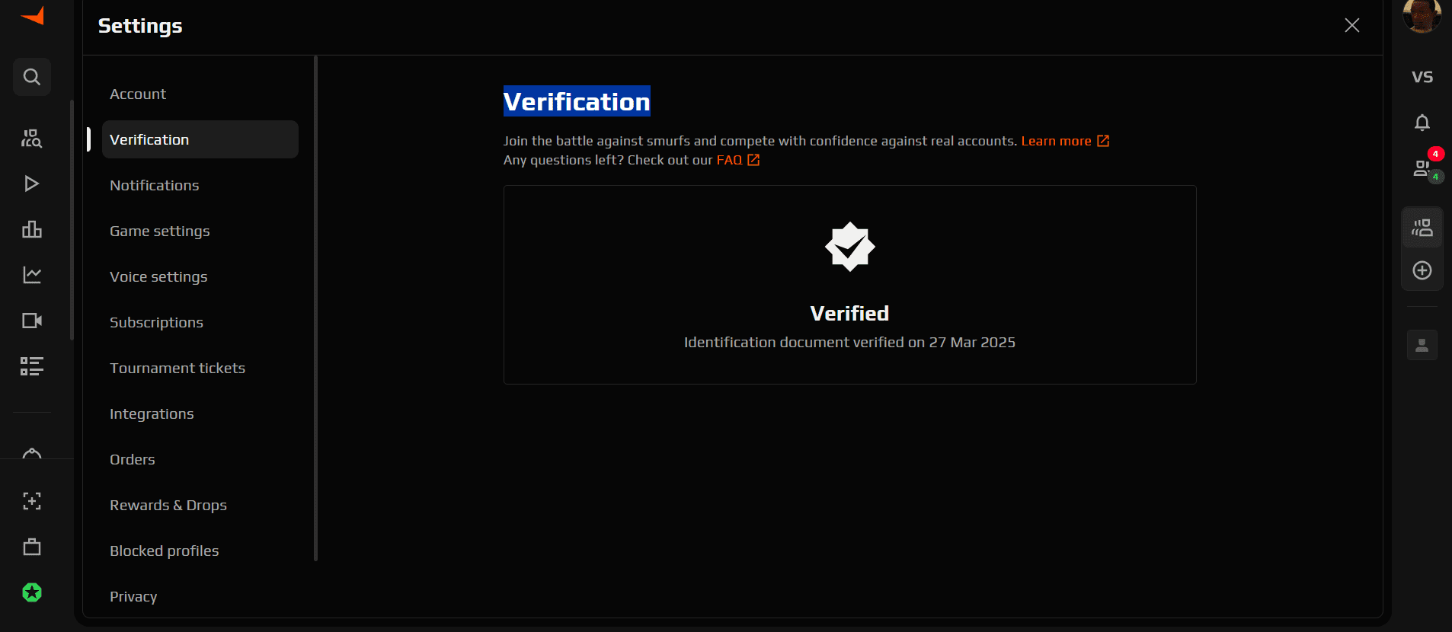Open notifications bell icon
The width and height of the screenshot is (1452, 632).
pos(1422,123)
